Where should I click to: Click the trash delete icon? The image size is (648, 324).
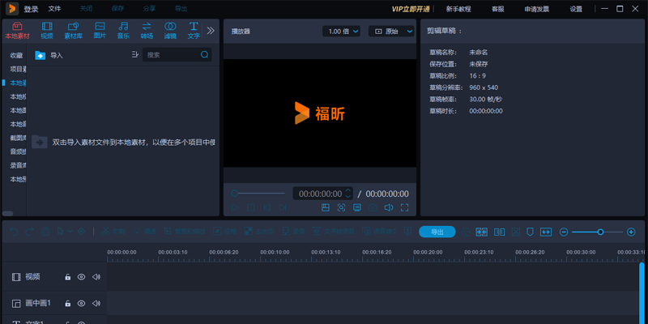(x=45, y=232)
